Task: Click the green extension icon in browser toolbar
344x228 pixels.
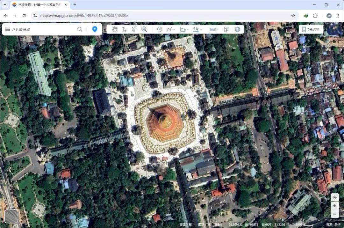Action: (306, 16)
